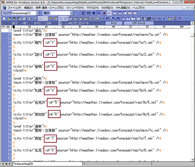Viewport: 195px width, 167px height.
Task: Open the ファイル(F) menu
Action: pyautogui.click(x=14, y=7)
